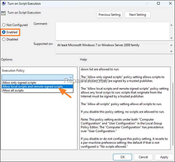The image size is (175, 162).
Task: Click the Supported on text field
Action: [113, 48]
